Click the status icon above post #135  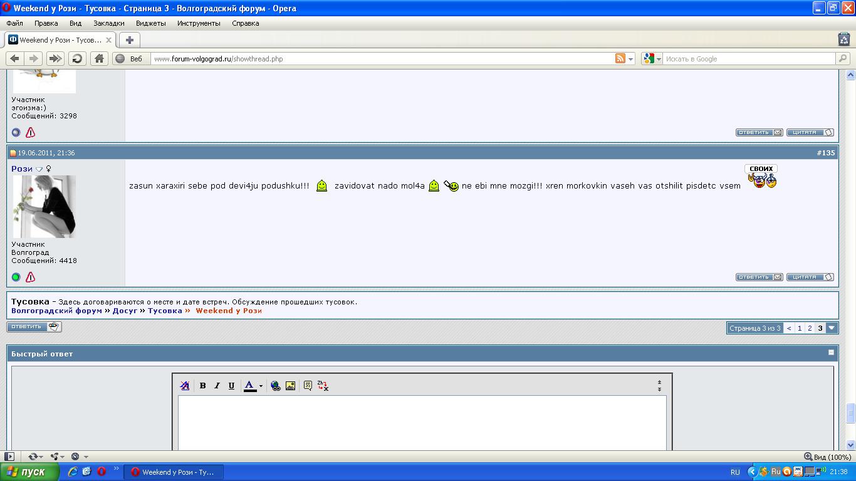click(x=16, y=132)
